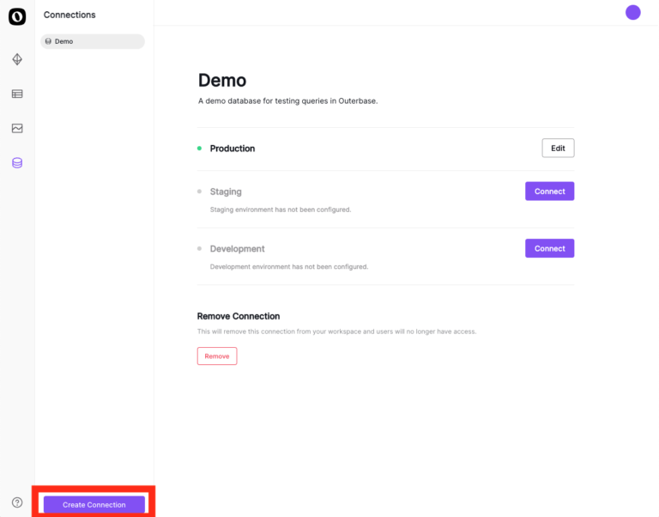The height and width of the screenshot is (517, 659).
Task: Click the Development environment label
Action: tap(237, 249)
